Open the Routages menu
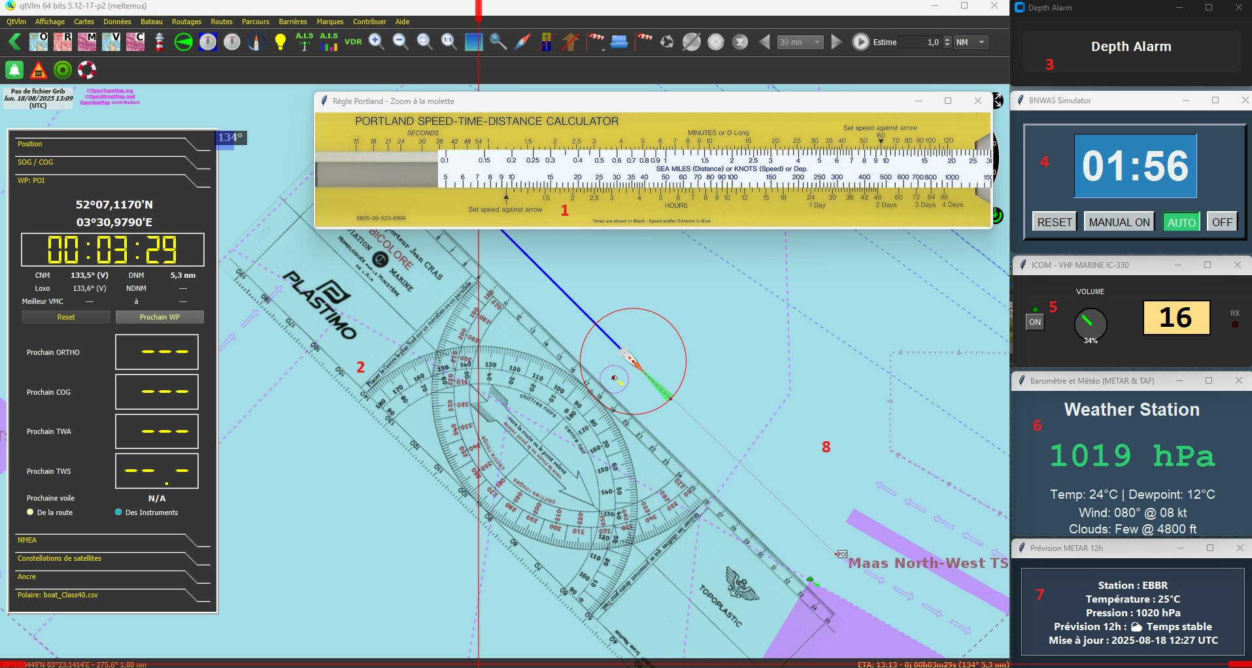Viewport: 1252px width, 668px height. pos(186,22)
